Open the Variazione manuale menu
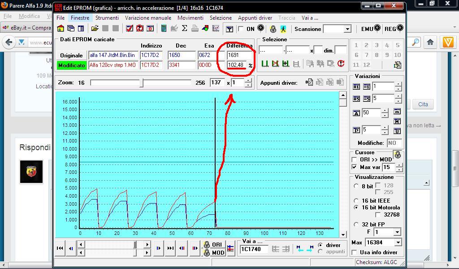Screen dimensions: 459x269 point(148,18)
